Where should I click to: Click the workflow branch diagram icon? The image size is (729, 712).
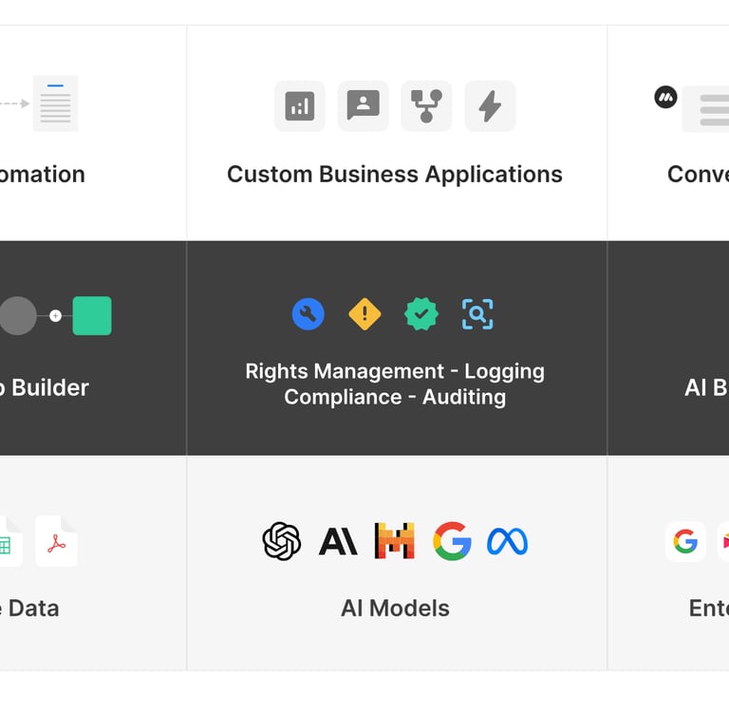click(426, 106)
